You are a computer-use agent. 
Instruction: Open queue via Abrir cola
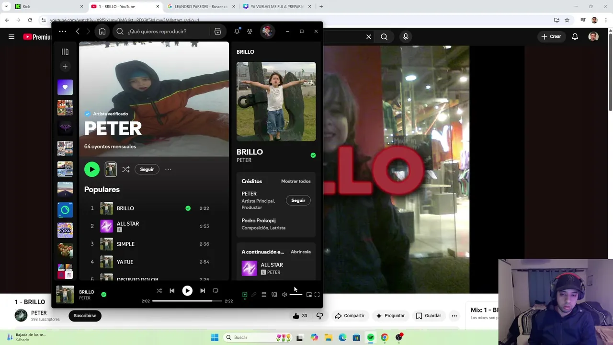(300, 252)
